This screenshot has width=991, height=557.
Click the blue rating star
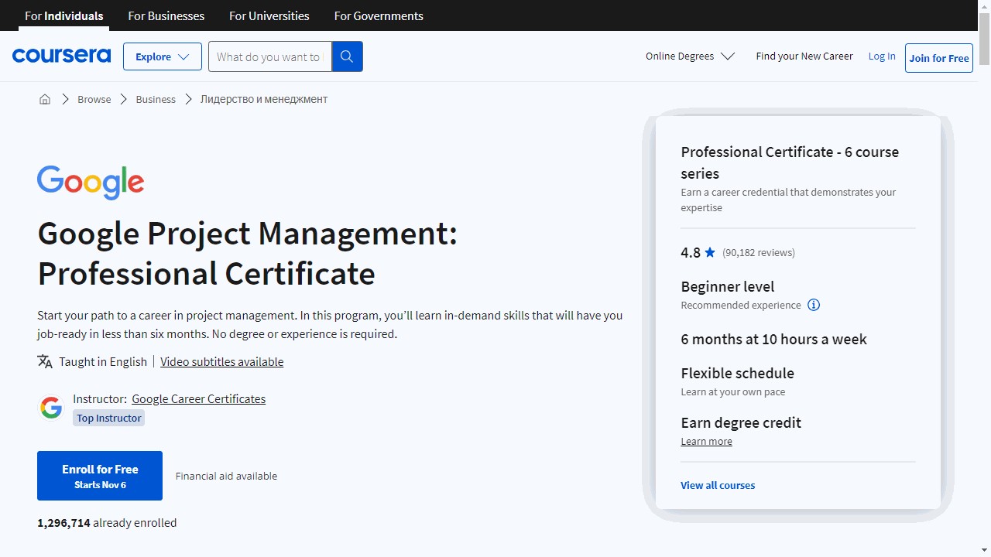pyautogui.click(x=710, y=252)
